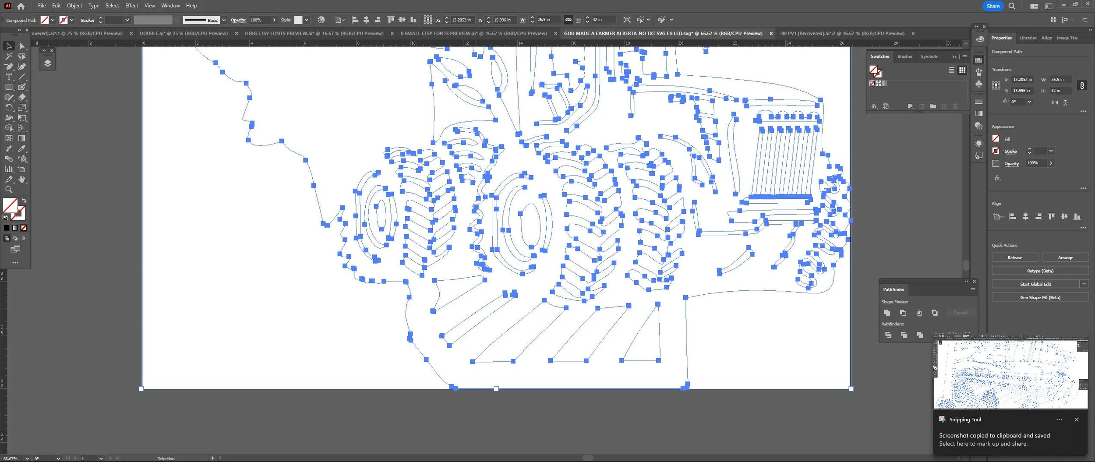1095x462 pixels.
Task: Select the Zoom magnifier tool
Action: [9, 190]
